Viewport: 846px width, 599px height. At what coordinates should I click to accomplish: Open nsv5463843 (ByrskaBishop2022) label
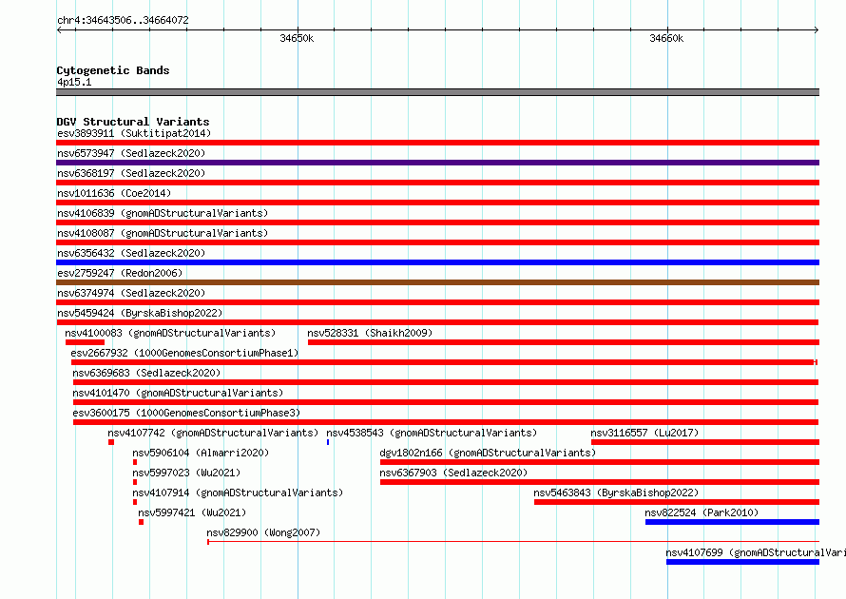616,493
